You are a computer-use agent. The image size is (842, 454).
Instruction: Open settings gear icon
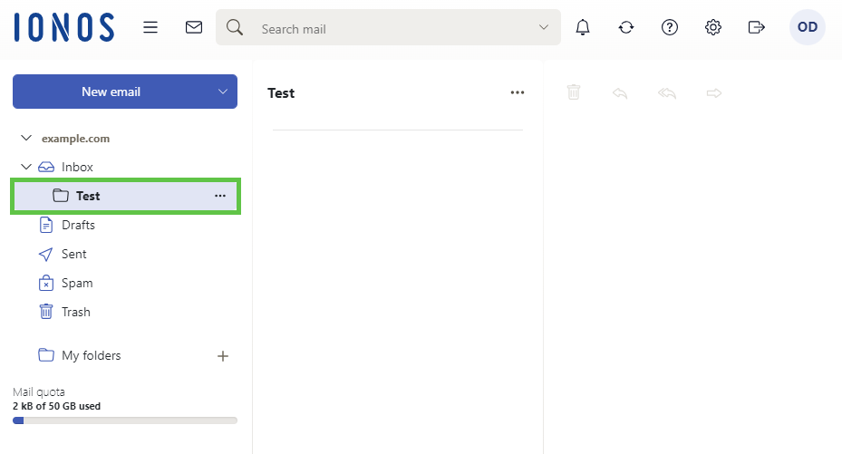pyautogui.click(x=713, y=27)
